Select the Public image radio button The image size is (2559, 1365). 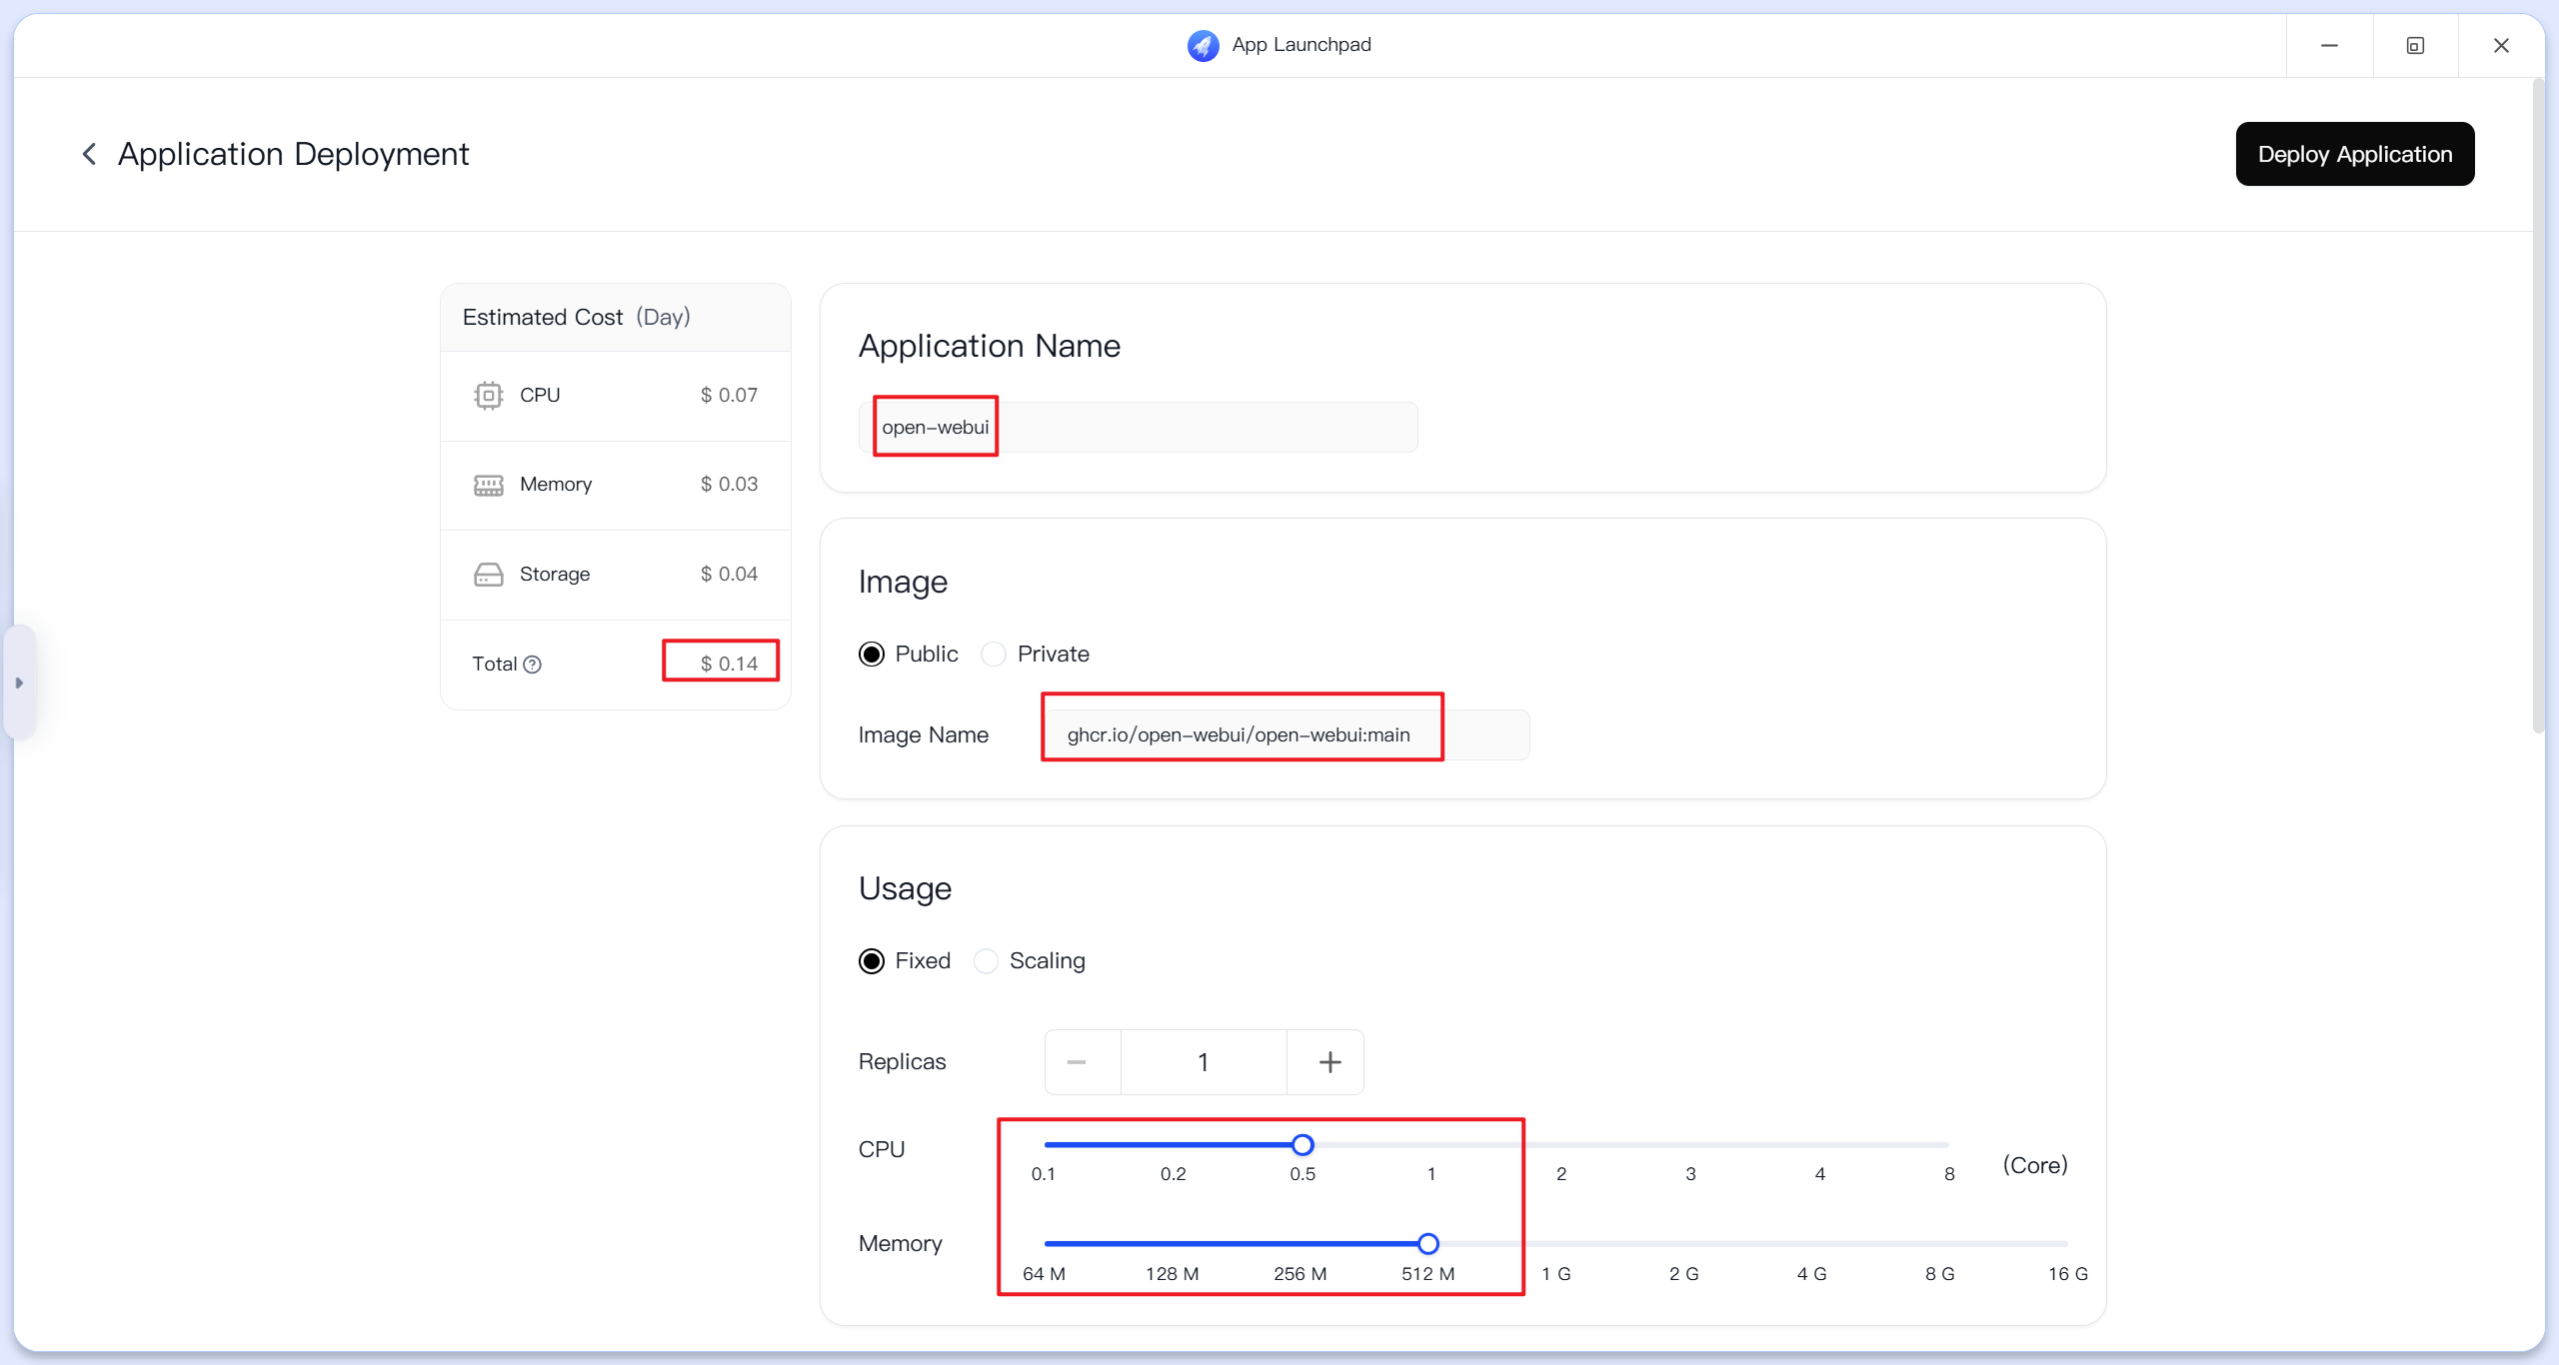click(x=872, y=655)
